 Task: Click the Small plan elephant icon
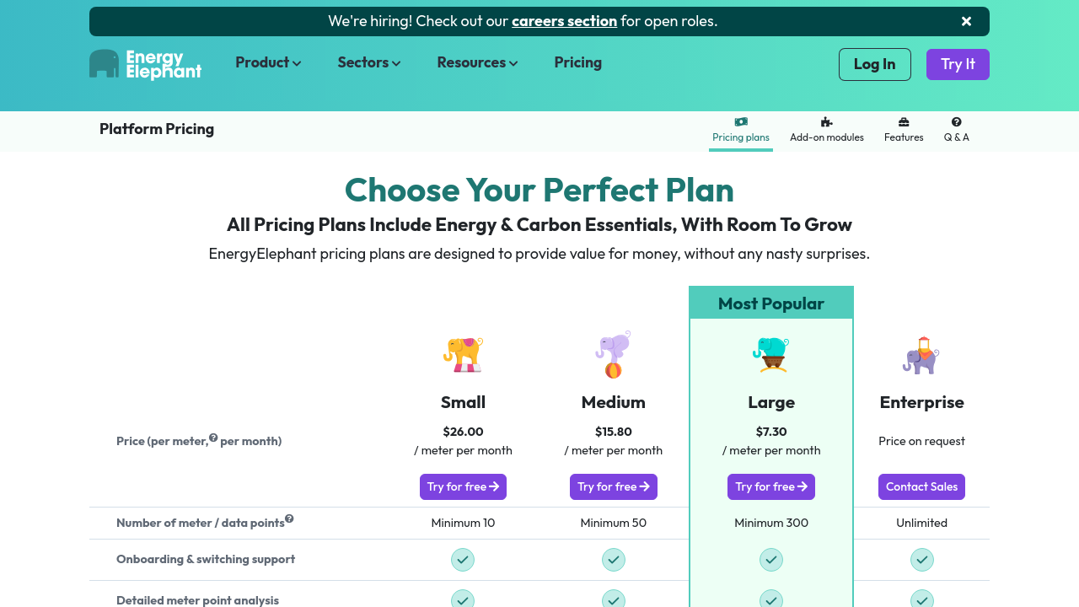point(463,354)
